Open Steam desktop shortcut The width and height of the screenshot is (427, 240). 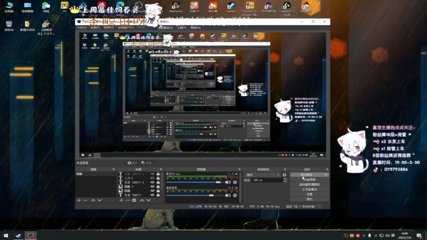(x=231, y=7)
